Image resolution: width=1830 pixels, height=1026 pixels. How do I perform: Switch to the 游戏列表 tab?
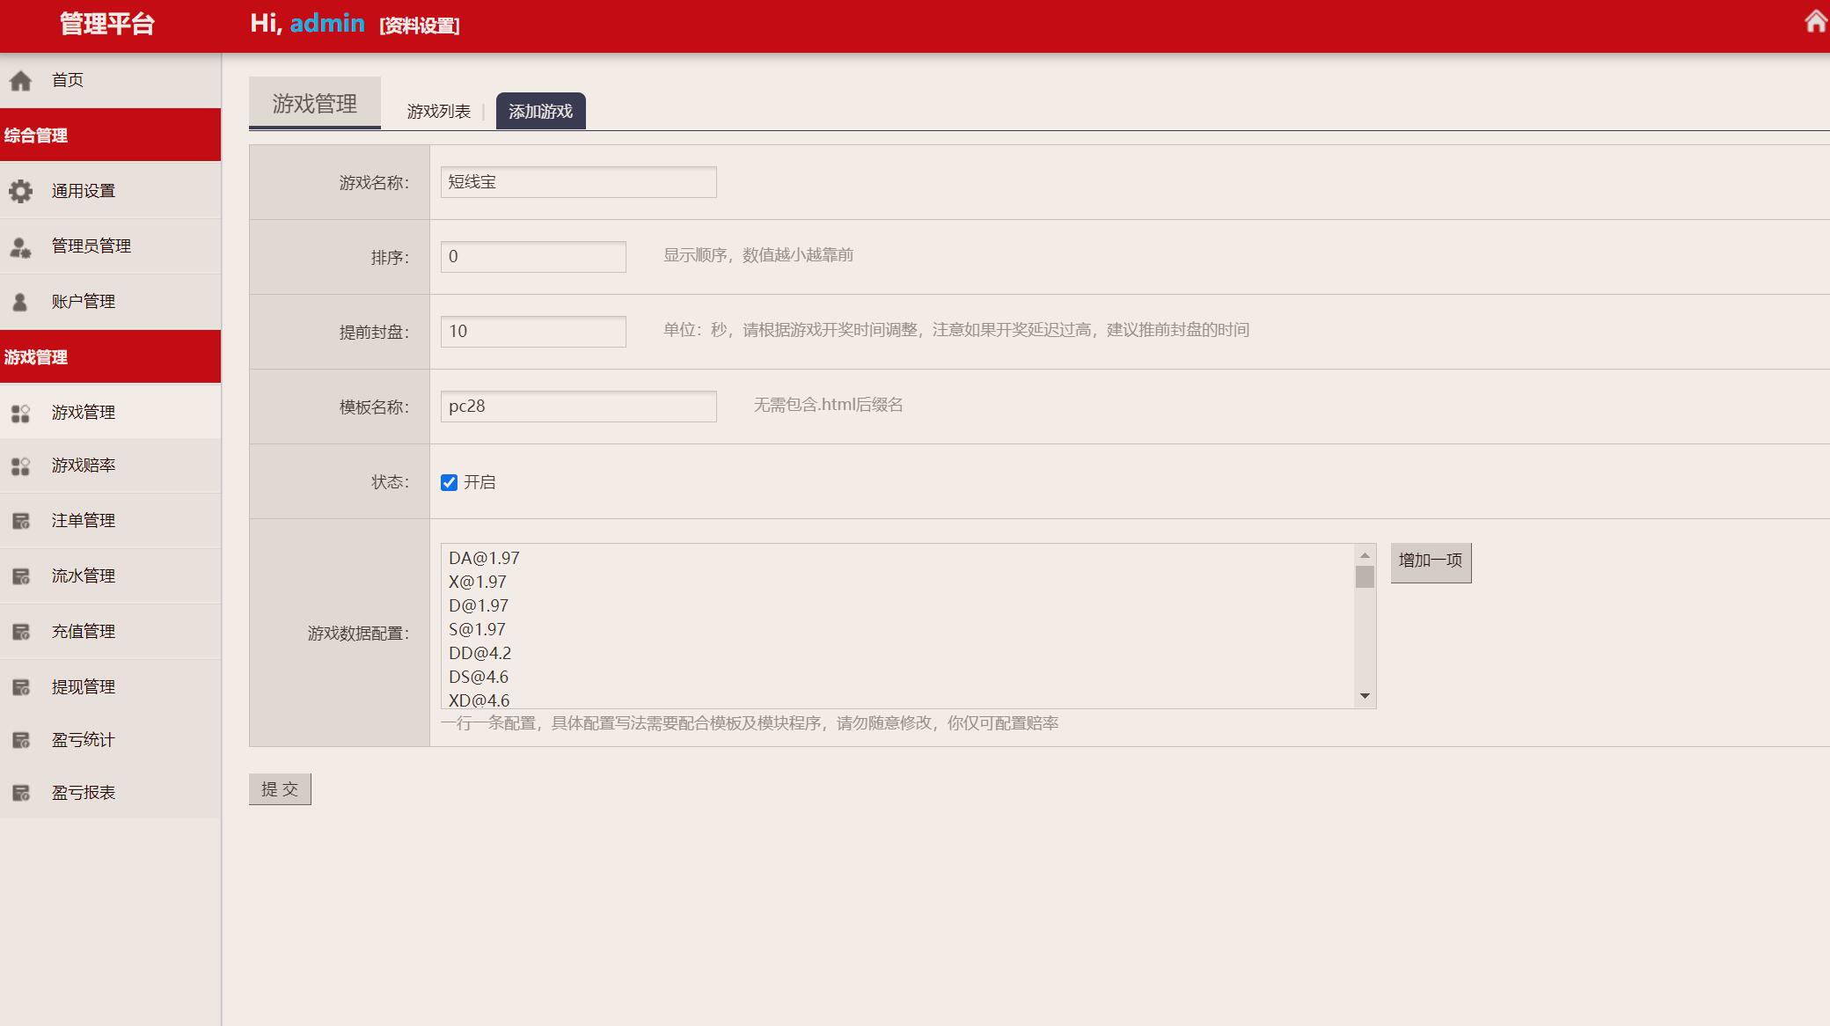[438, 112]
